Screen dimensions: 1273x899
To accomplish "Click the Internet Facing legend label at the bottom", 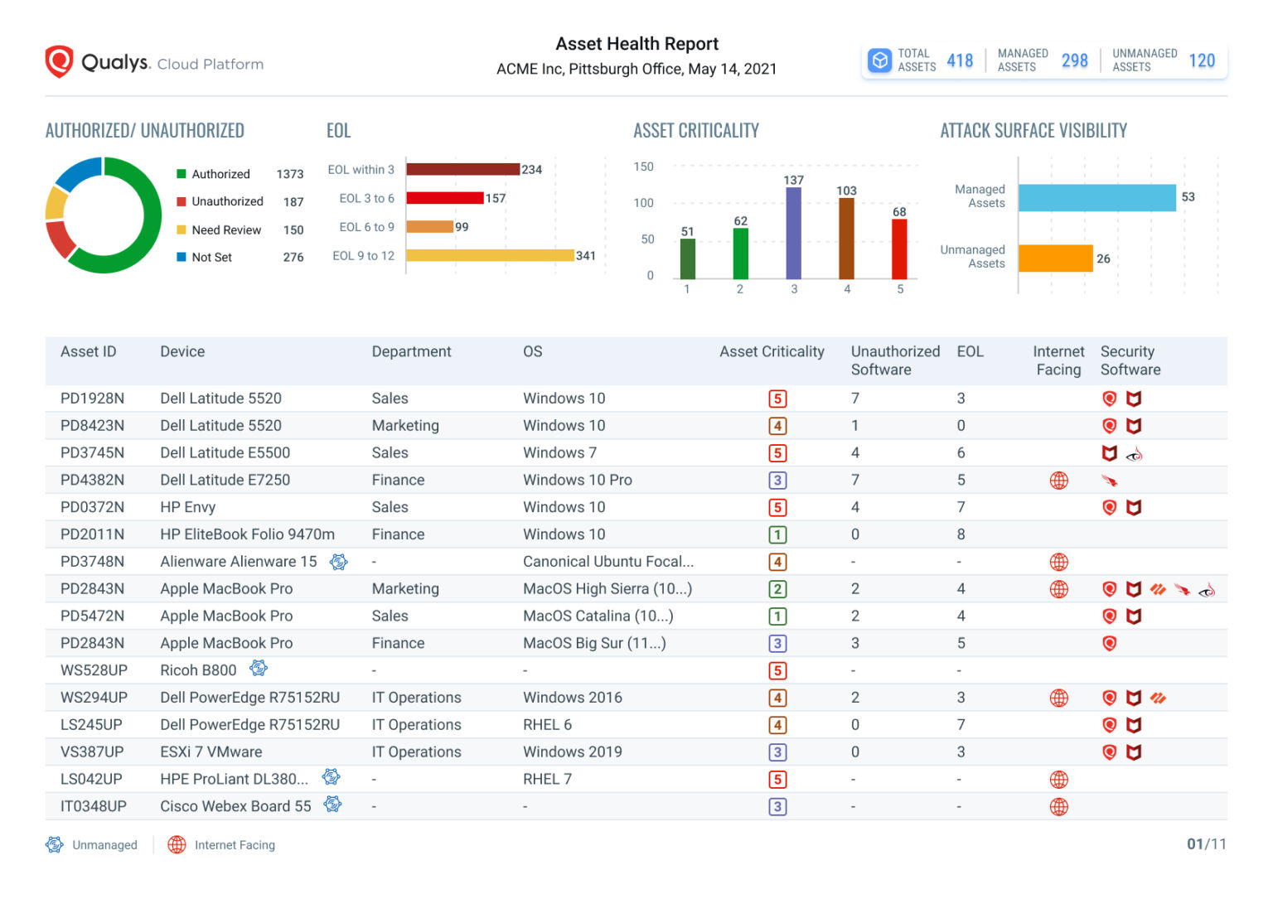I will click(235, 844).
